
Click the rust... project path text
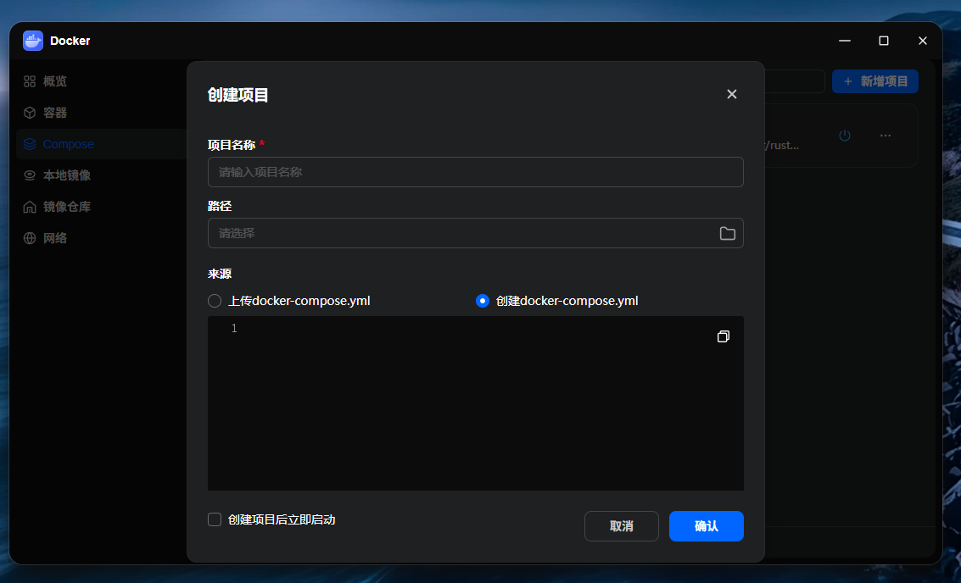coord(782,146)
